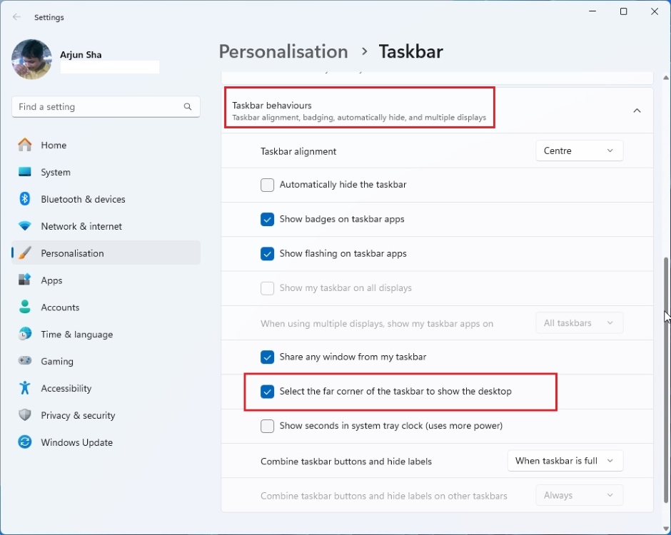Open Combine taskbar buttons dropdown
Viewport: 671px width, 535px height.
565,461
